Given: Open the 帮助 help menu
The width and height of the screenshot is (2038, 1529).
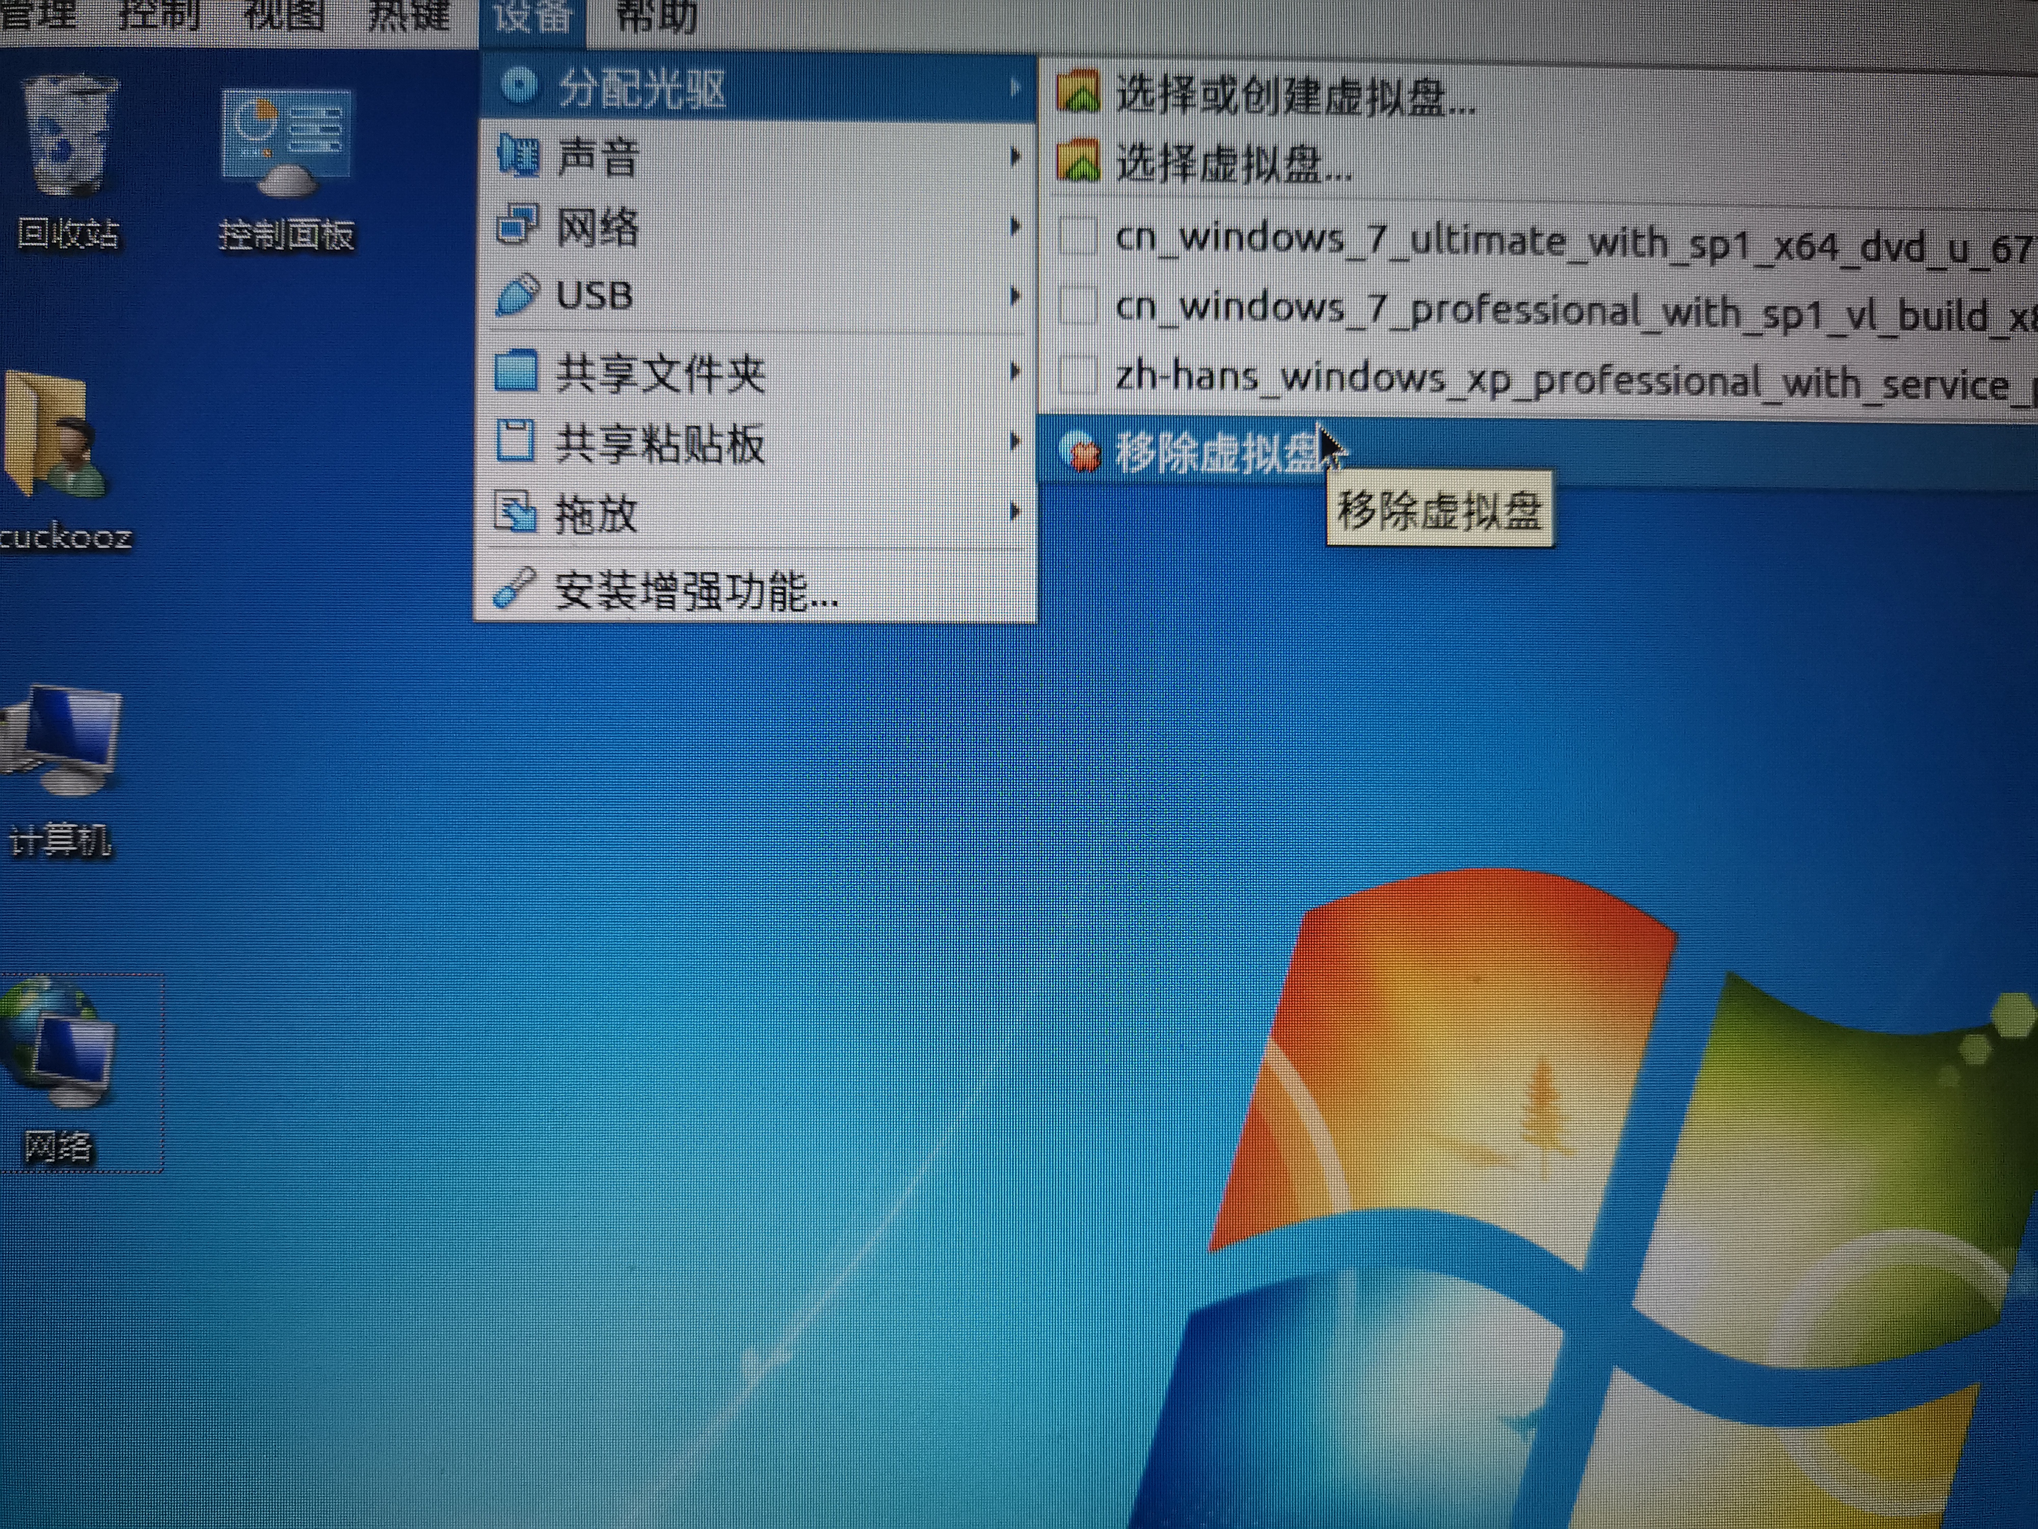Looking at the screenshot, I should click(x=656, y=17).
